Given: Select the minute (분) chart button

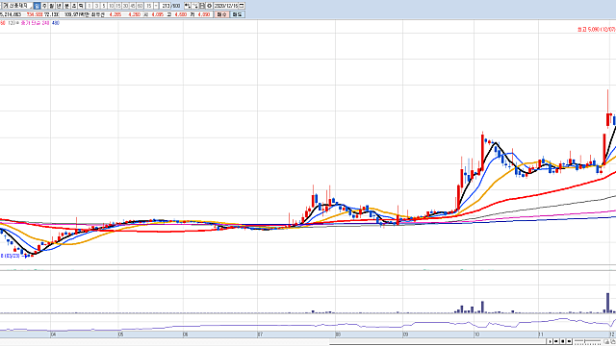Looking at the screenshot, I should coord(66,6).
